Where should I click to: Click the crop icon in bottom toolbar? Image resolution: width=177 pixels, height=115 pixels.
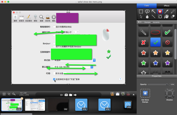pos(9,94)
